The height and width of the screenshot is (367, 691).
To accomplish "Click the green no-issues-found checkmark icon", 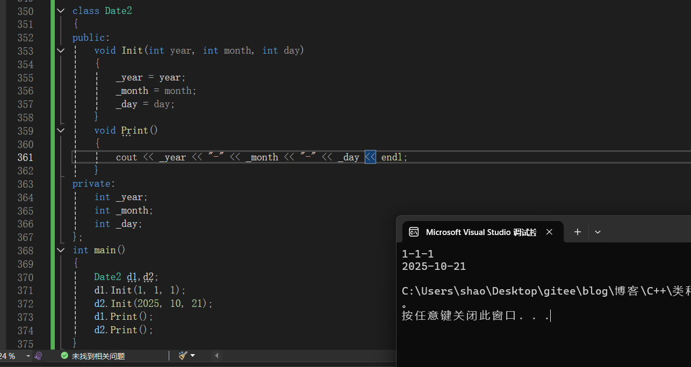I will tap(64, 356).
